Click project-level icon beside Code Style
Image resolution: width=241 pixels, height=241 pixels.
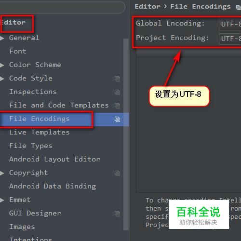tap(117, 79)
